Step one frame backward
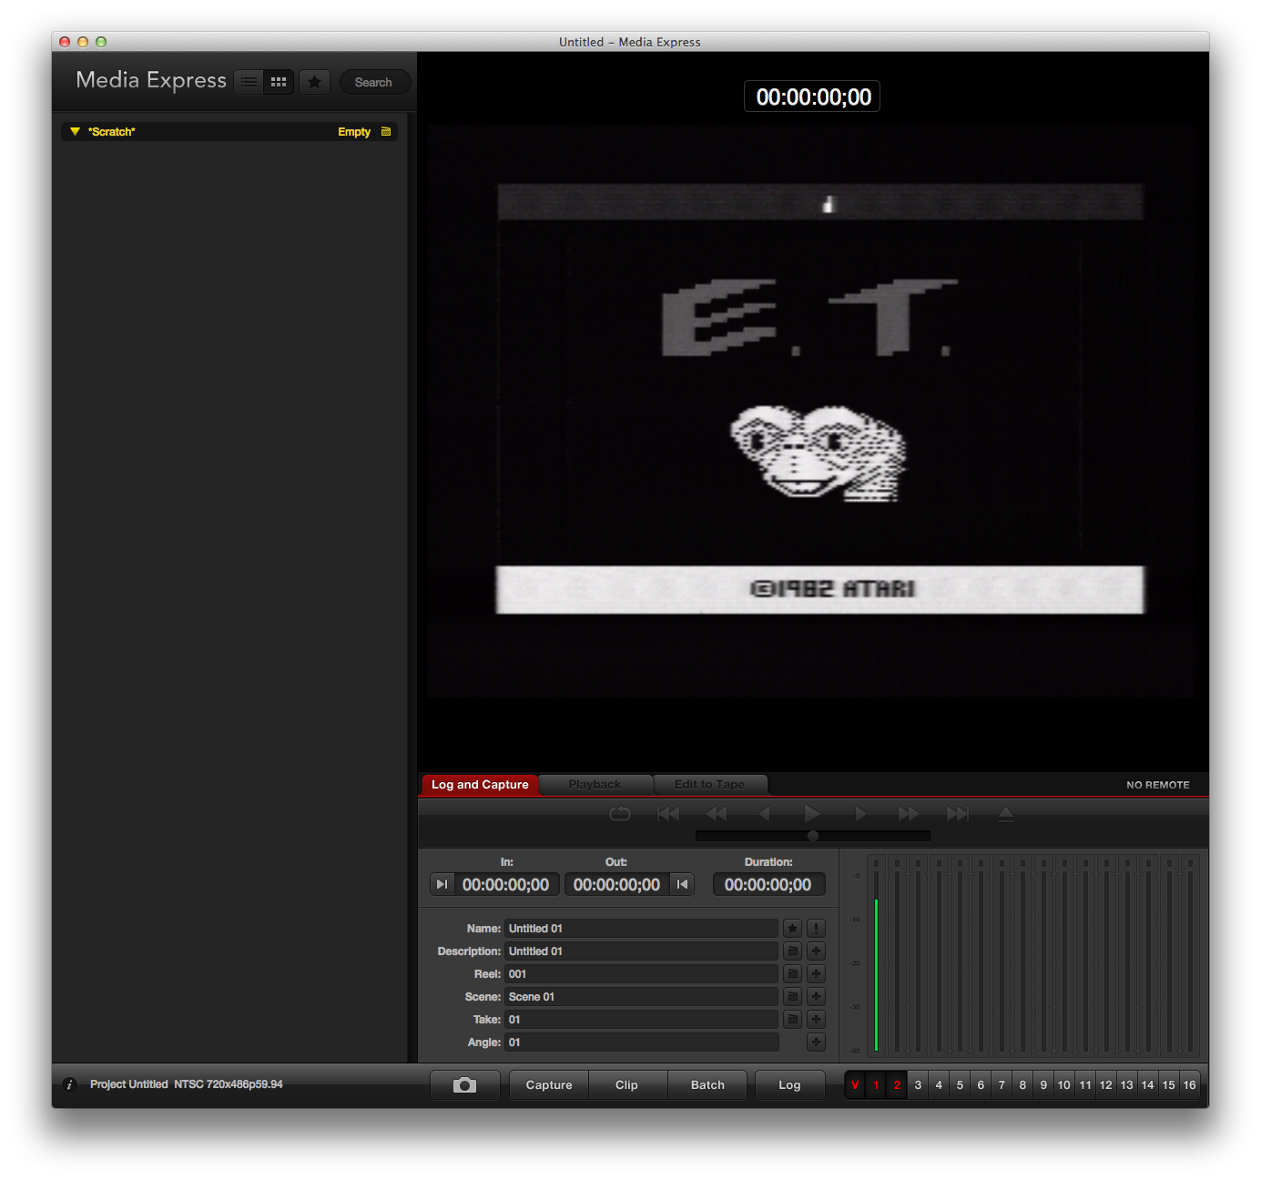 coord(765,814)
